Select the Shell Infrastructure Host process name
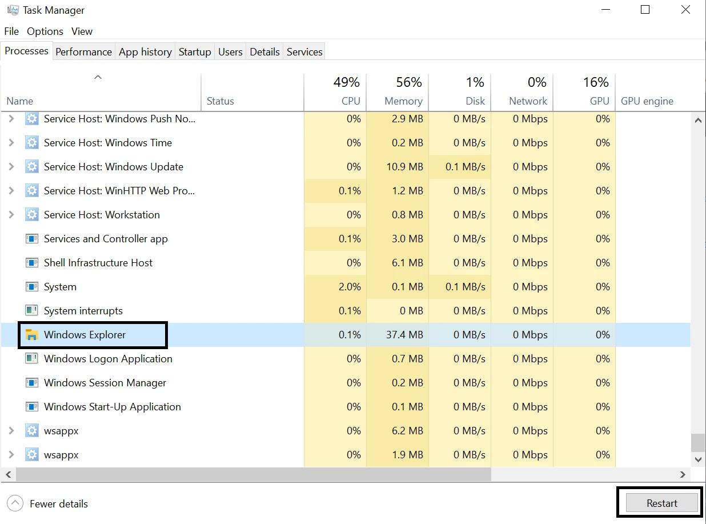This screenshot has width=706, height=524. (x=98, y=263)
